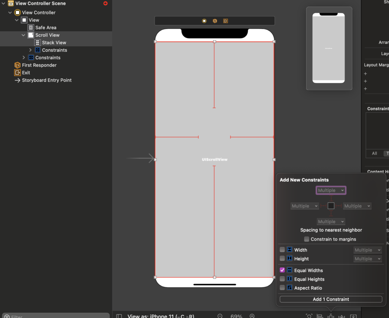Image resolution: width=389 pixels, height=318 pixels.
Task: Click the Equal Heights icon
Action: [x=289, y=279]
